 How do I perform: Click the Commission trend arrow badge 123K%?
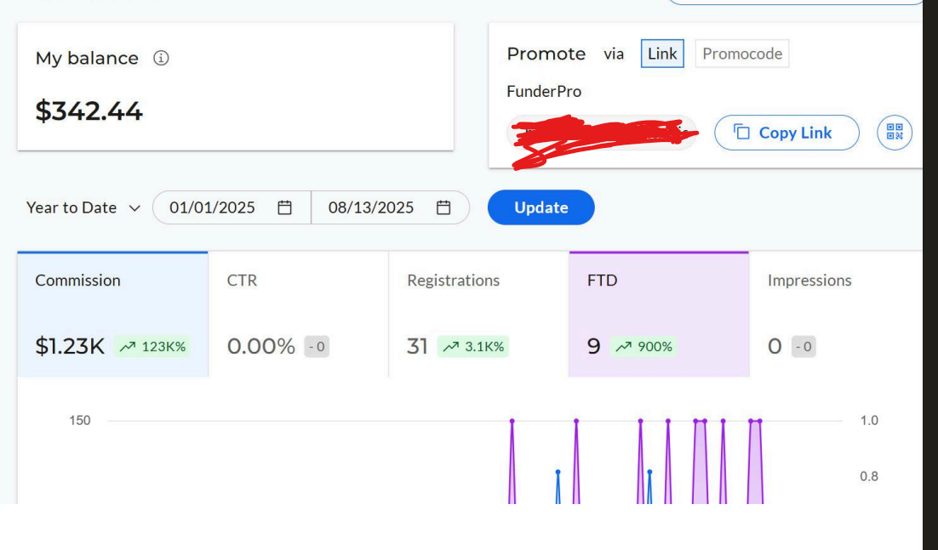pyautogui.click(x=153, y=346)
